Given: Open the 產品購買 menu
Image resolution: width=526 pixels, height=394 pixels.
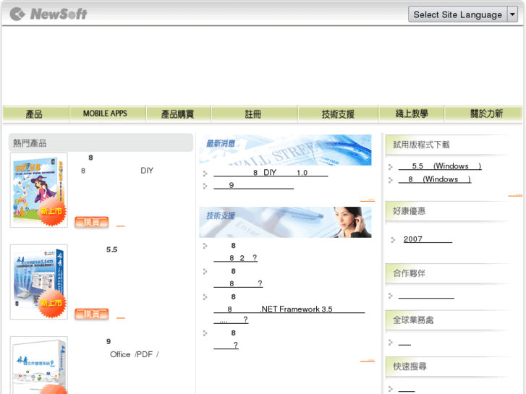Looking at the screenshot, I should [x=177, y=114].
